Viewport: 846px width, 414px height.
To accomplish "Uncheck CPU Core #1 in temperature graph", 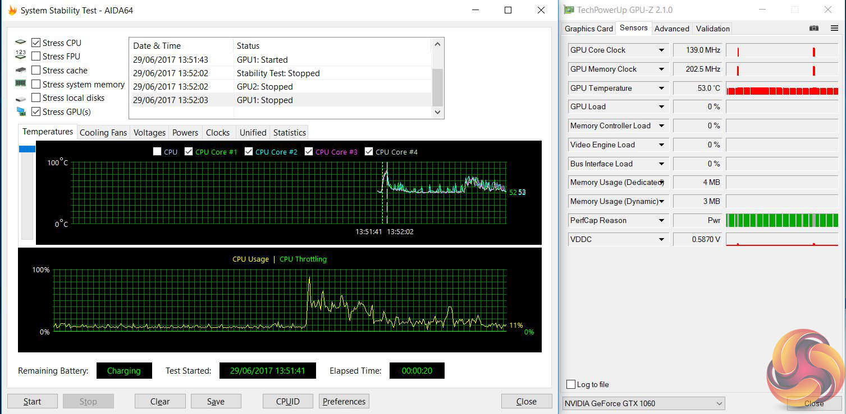I will (189, 152).
